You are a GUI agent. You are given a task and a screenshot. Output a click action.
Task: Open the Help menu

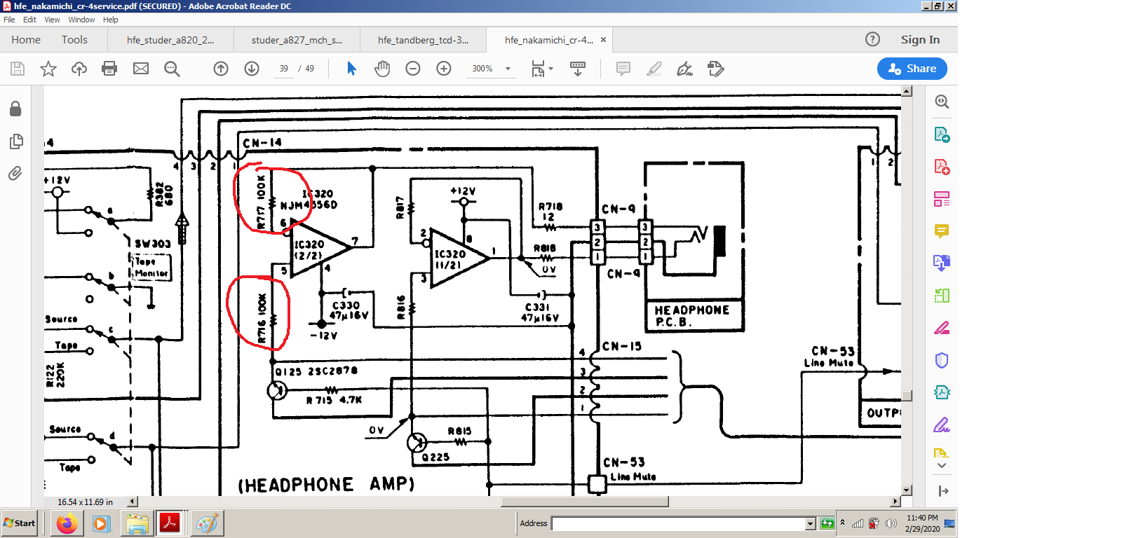point(111,20)
